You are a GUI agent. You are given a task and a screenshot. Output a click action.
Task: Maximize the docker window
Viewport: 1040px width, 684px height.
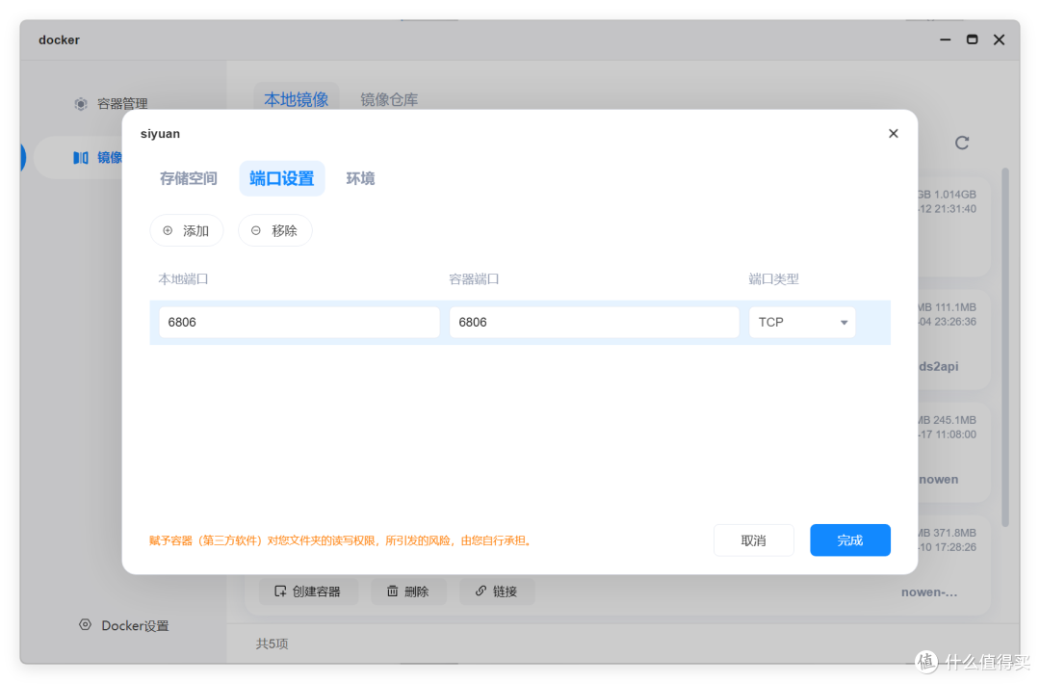pos(972,39)
